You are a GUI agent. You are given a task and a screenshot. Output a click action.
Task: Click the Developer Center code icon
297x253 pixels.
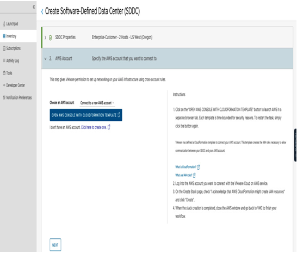(4, 85)
